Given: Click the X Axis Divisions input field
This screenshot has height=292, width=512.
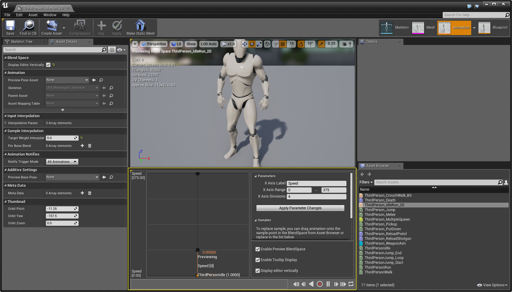Looking at the screenshot, I should click(x=316, y=197).
